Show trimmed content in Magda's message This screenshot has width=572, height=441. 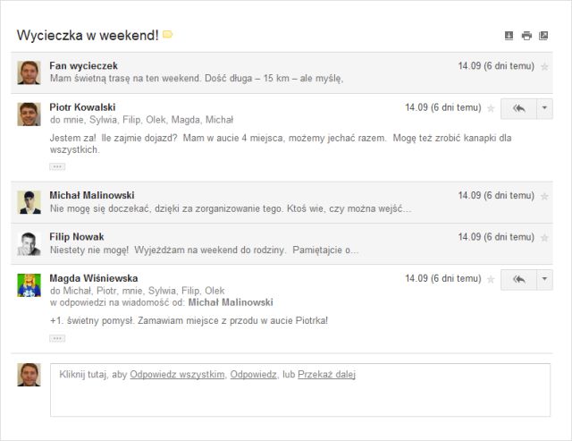57,338
